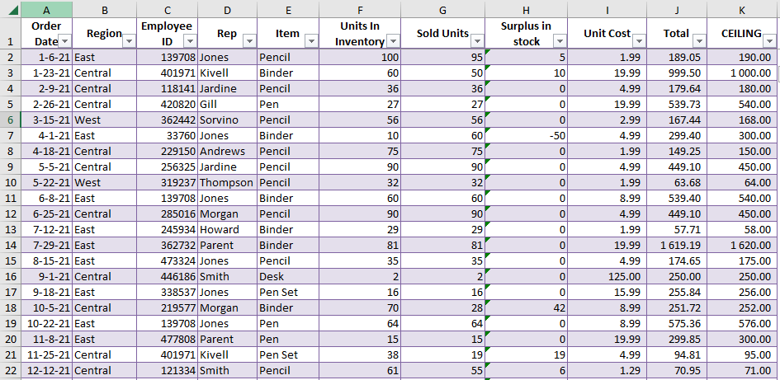Click the Unit Cost cell 125.00

pos(607,276)
